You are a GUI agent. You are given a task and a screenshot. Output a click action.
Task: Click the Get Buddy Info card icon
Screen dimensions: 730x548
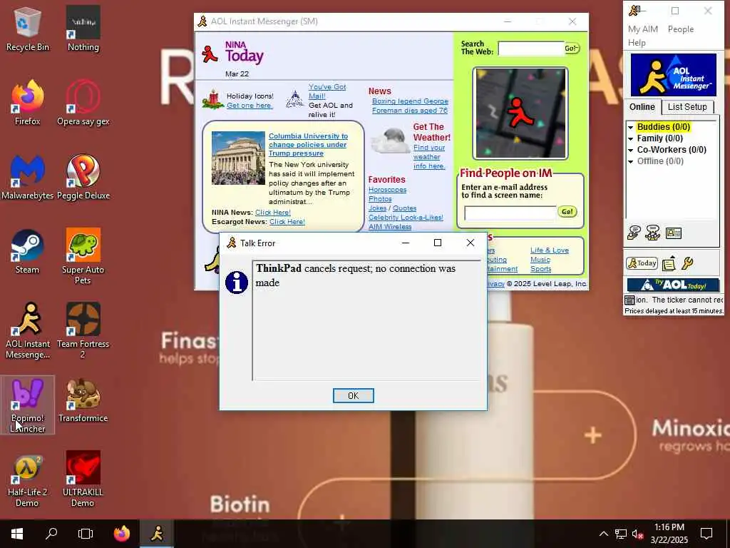(673, 233)
